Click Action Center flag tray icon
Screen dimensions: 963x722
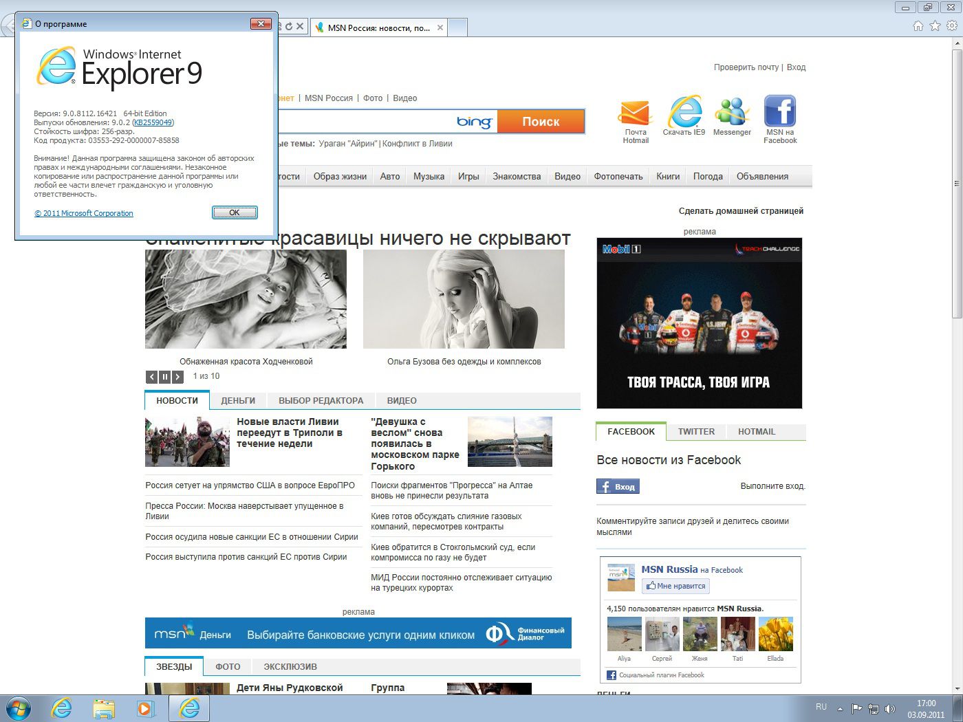click(856, 709)
